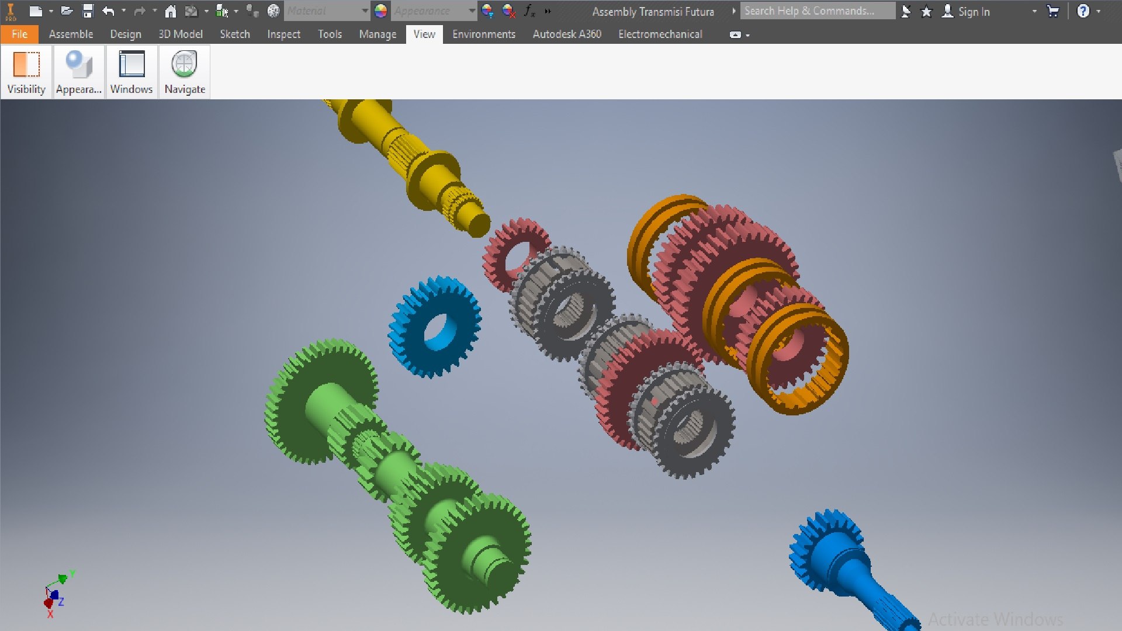
Task: Expand the Help dropdown arrow
Action: [x=1099, y=11]
